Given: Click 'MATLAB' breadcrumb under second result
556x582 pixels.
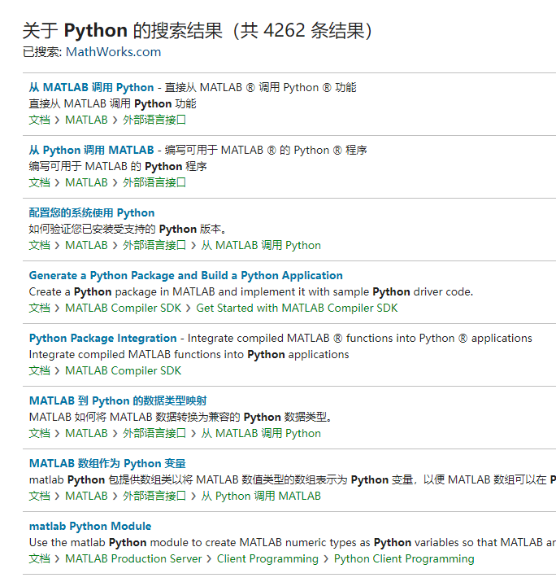Looking at the screenshot, I should pyautogui.click(x=86, y=182).
